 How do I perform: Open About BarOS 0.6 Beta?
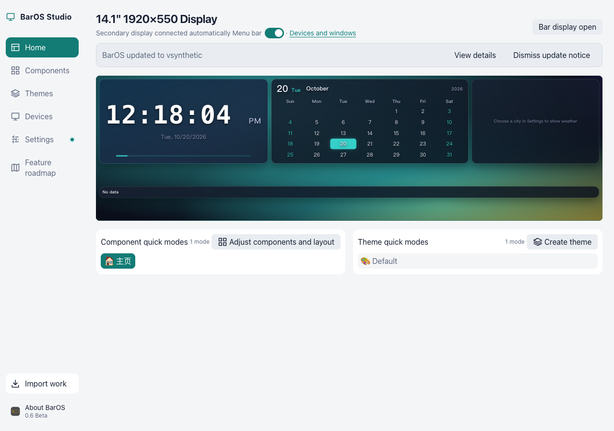pos(42,411)
